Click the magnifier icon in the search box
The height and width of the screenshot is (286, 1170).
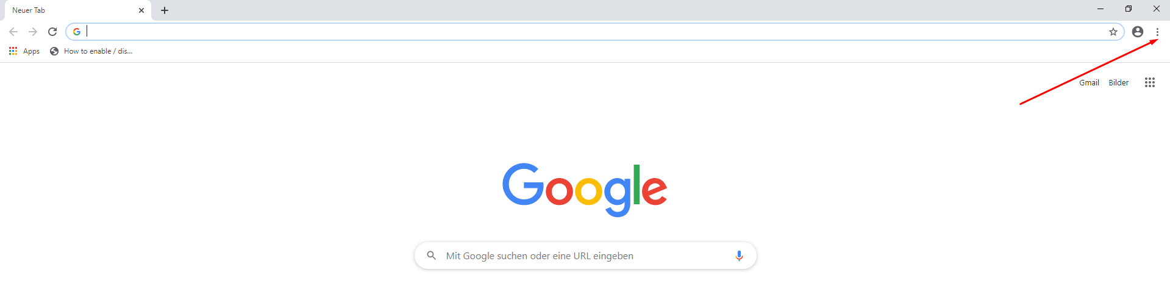(x=431, y=256)
